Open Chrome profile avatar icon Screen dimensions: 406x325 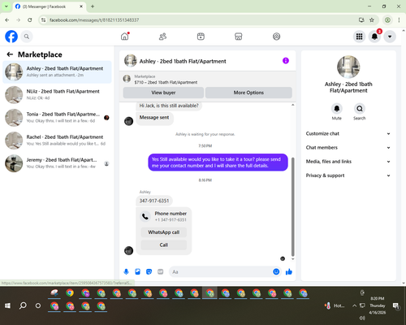click(387, 19)
